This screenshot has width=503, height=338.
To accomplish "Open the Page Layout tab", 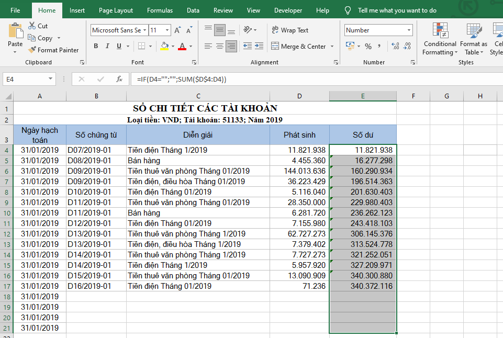I will [x=116, y=10].
